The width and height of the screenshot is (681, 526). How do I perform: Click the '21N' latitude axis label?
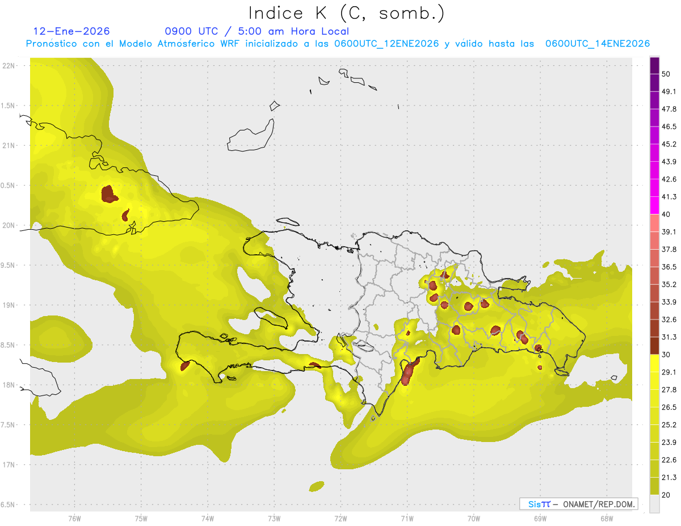9,145
